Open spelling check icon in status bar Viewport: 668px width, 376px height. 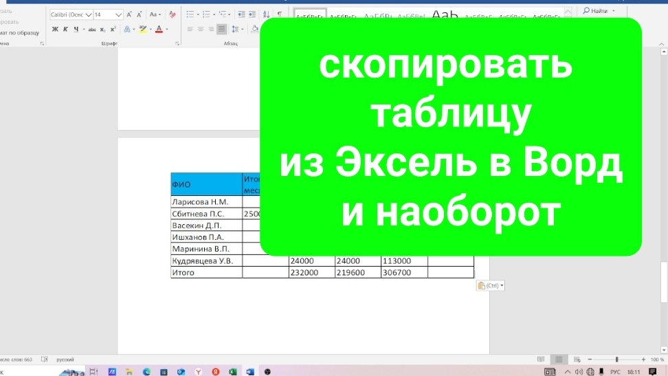44,360
